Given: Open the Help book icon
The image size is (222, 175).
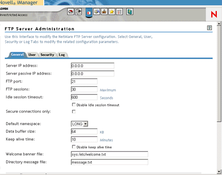Looking at the screenshot, I should [130, 12].
